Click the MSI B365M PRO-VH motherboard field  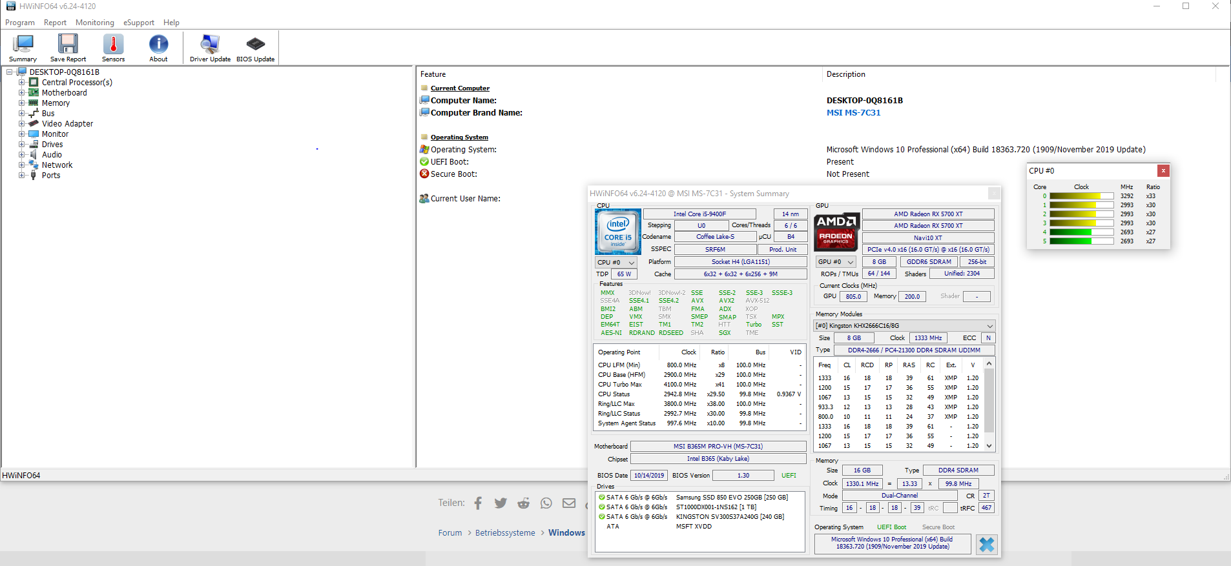pyautogui.click(x=718, y=447)
